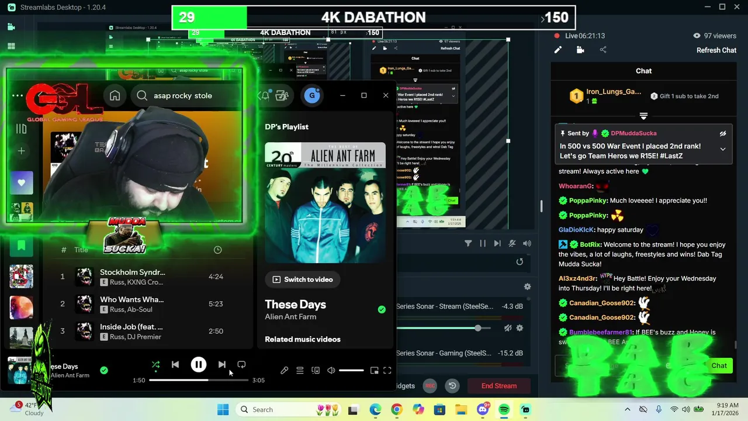Click the mixer filter funnel icon
Image resolution: width=748 pixels, height=421 pixels.
(468, 243)
